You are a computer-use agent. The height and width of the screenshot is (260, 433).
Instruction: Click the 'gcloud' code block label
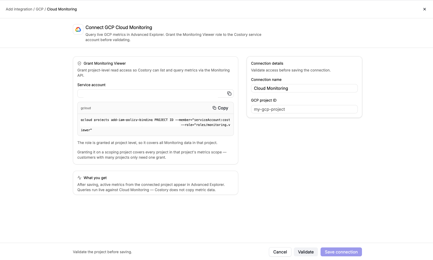(86, 108)
